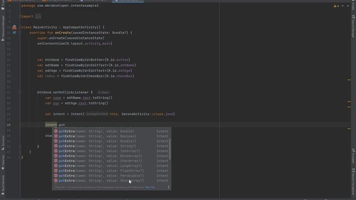Click super.onCreate(savedInstanceState) line
This screenshot has width=356, height=200.
[71, 38]
